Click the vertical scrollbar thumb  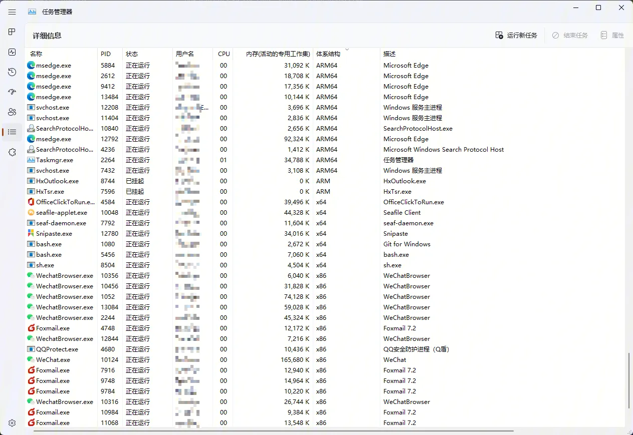[629, 380]
